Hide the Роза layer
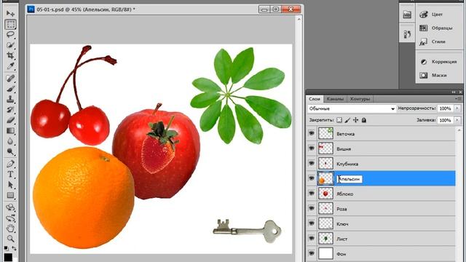This screenshot has width=466, height=262. coord(312,208)
